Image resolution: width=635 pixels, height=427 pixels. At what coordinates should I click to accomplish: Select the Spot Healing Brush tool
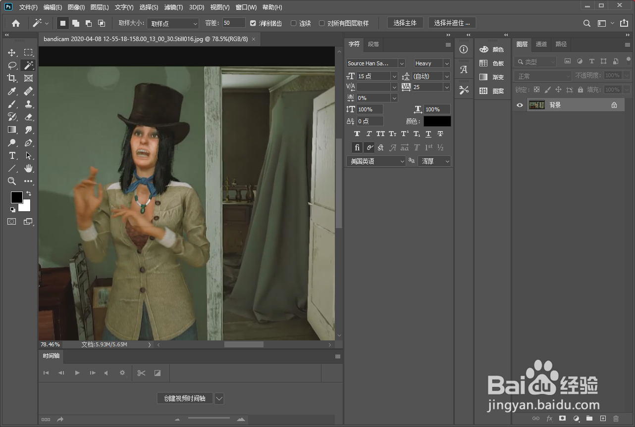pos(28,91)
